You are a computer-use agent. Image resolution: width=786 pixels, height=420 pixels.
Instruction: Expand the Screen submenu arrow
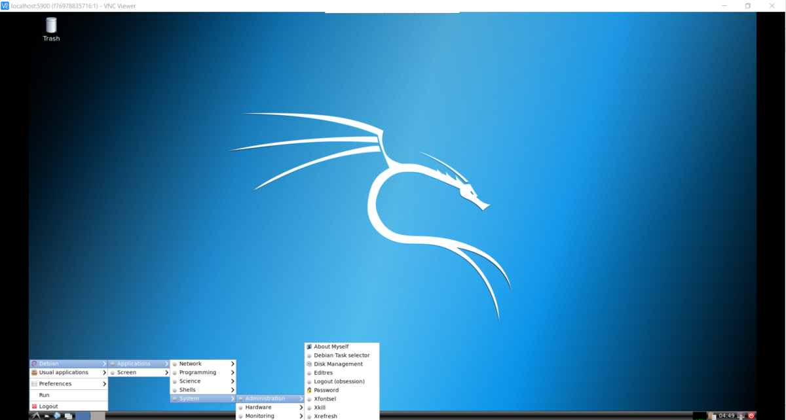tap(166, 373)
